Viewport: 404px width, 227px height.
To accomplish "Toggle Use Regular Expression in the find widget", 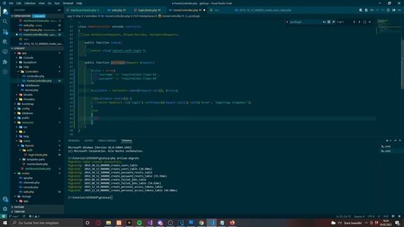I will click(333, 22).
